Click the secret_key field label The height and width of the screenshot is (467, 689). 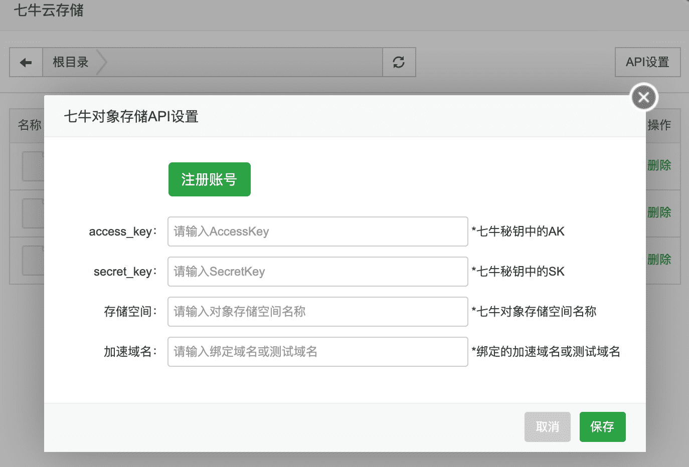point(125,272)
